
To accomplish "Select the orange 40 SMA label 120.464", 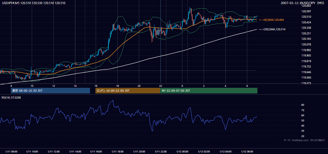I will (272, 20).
